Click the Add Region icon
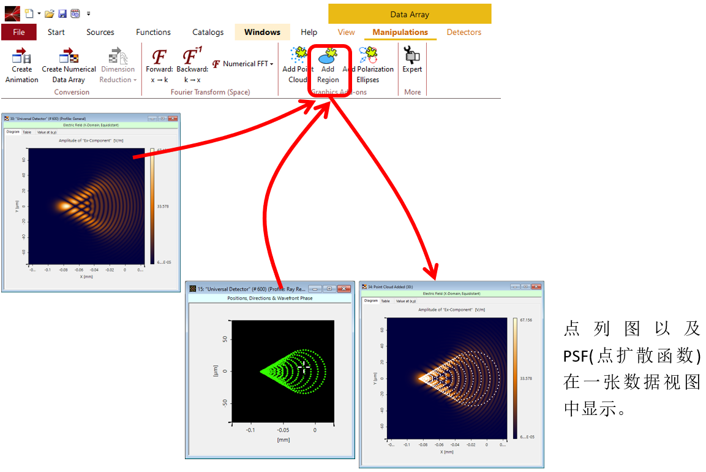The image size is (706, 472). point(328,56)
